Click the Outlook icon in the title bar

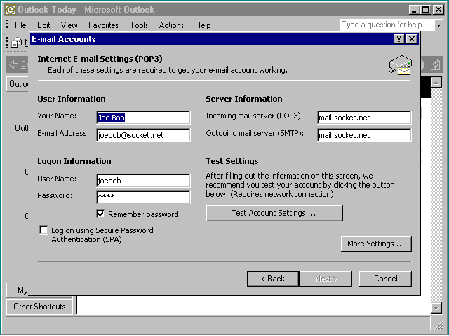click(x=10, y=9)
